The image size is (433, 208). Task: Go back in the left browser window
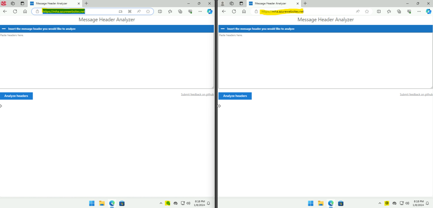5,11
